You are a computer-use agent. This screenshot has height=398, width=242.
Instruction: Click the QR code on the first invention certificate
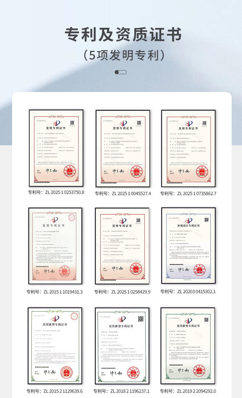72,123
